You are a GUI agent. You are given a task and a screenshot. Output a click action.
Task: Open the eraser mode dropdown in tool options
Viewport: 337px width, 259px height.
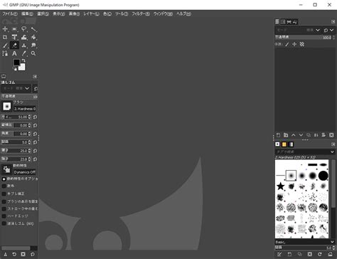point(16,88)
